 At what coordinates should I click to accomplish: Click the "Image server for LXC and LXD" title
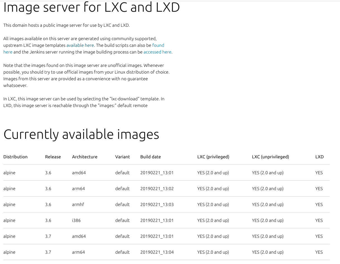[x=91, y=8]
